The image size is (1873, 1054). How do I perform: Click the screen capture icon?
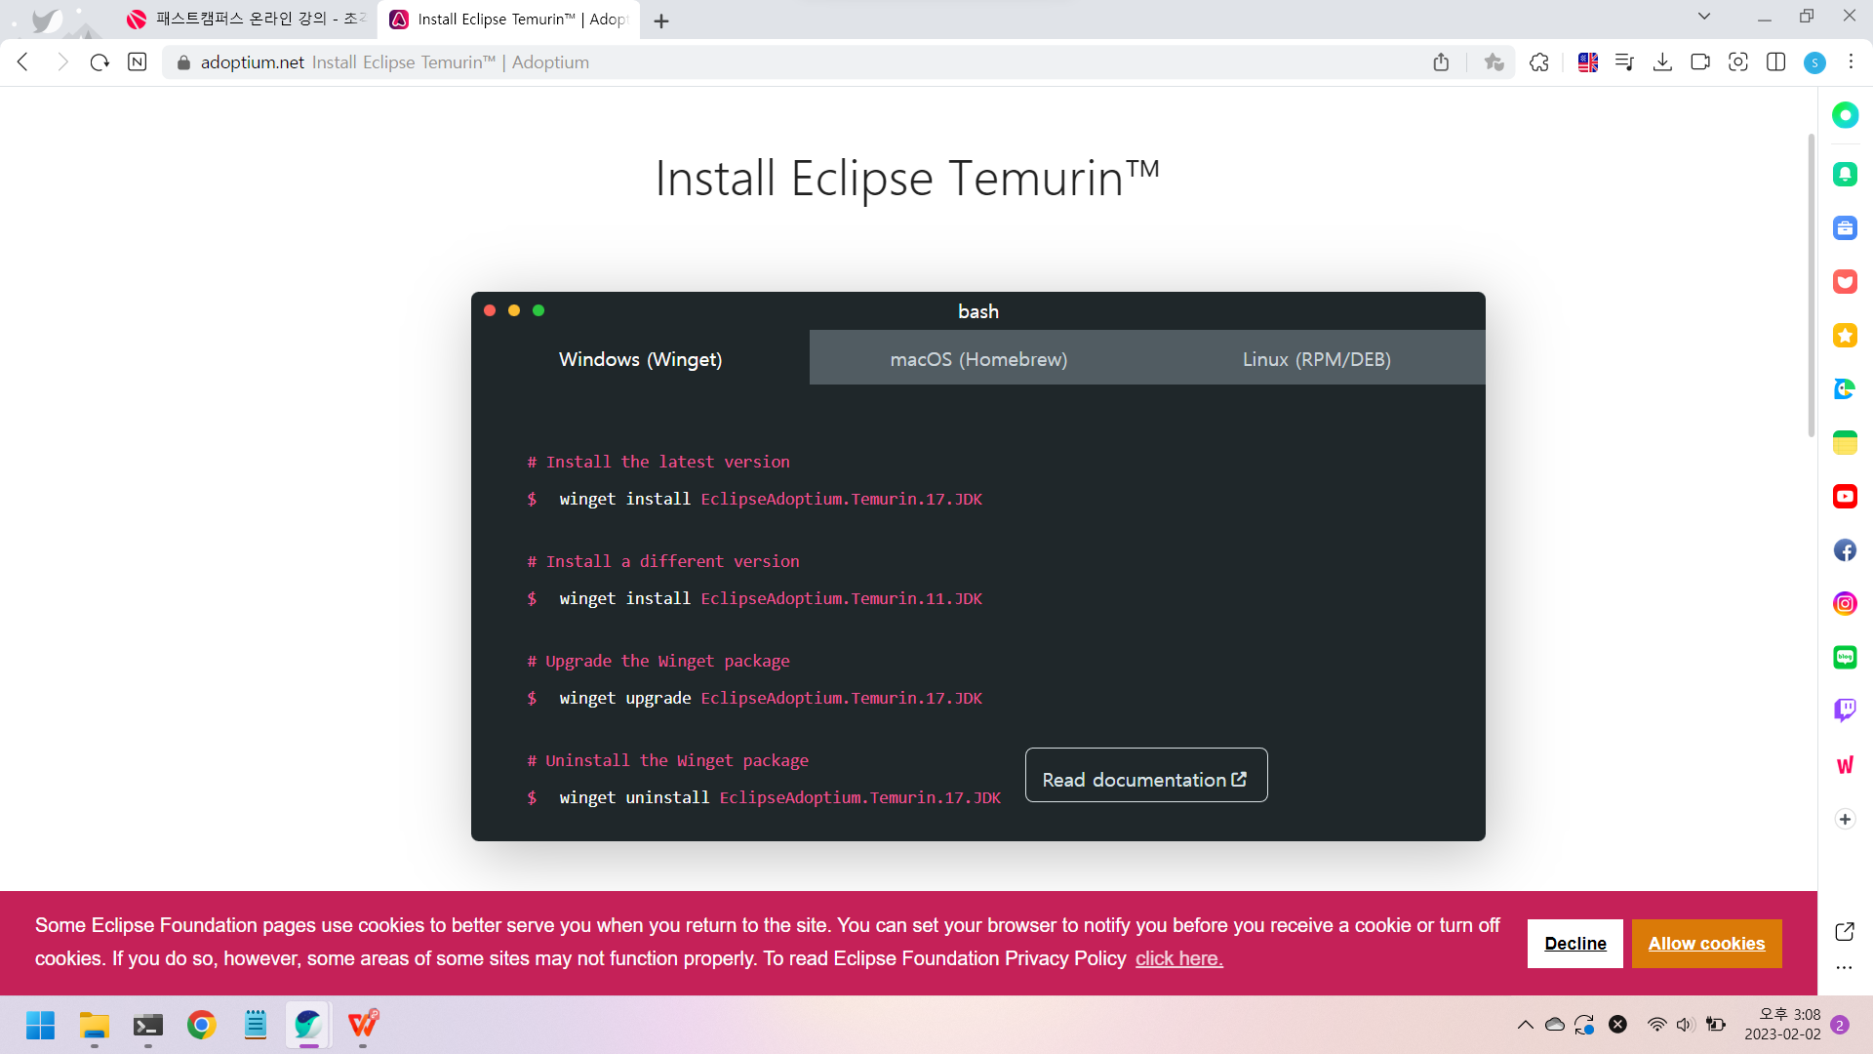(x=1738, y=62)
